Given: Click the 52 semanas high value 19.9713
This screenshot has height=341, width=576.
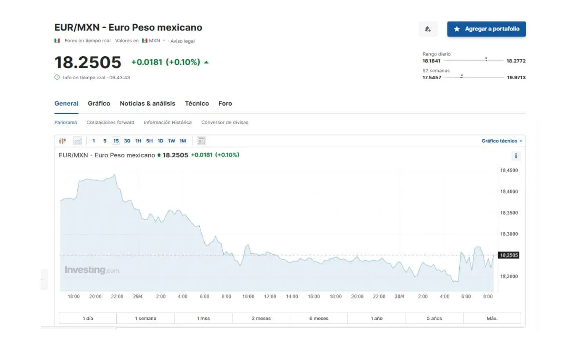Looking at the screenshot, I should (516, 77).
